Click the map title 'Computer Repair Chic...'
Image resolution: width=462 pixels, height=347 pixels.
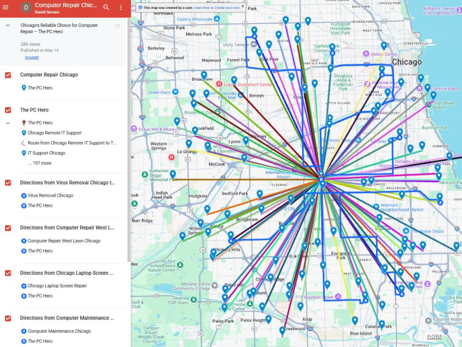point(66,5)
